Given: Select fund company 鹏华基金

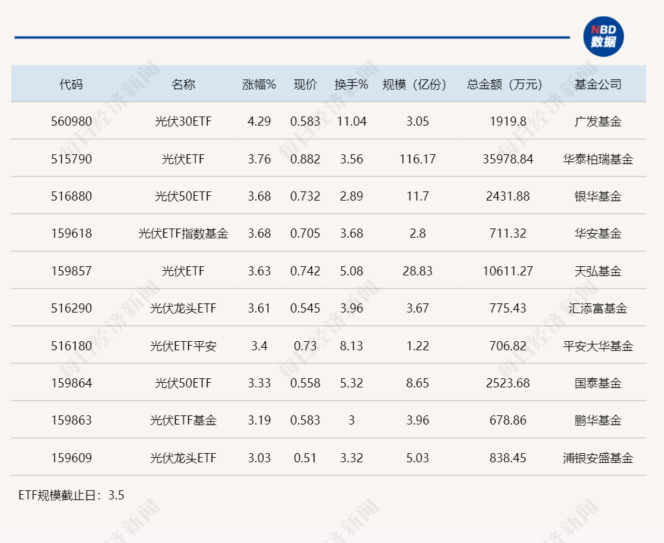Looking at the screenshot, I should coord(598,420).
